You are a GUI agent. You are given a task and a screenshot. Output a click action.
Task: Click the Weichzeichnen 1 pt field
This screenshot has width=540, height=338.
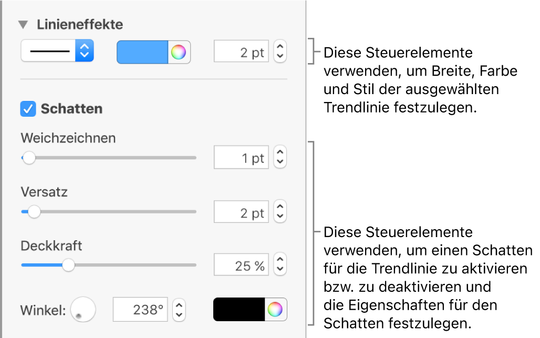click(x=241, y=158)
